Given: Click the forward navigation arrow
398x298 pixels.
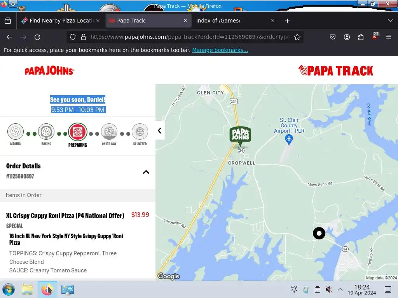Looking at the screenshot, I should tap(23, 37).
